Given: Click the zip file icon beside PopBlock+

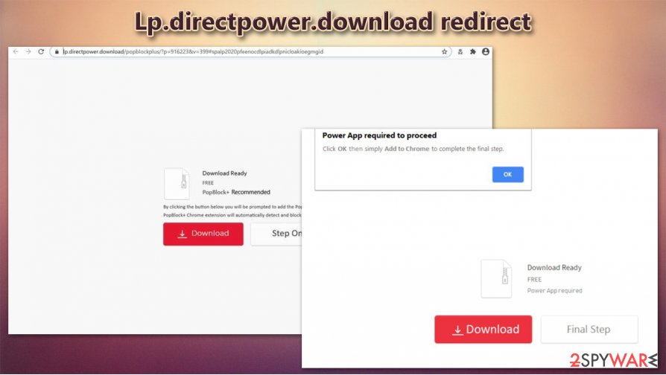Looking at the screenshot, I should click(x=177, y=184).
